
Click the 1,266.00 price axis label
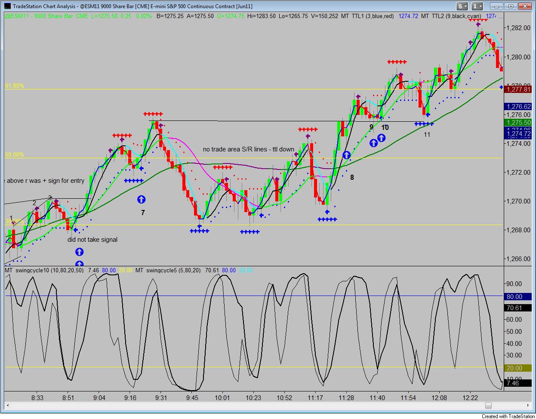click(x=518, y=259)
